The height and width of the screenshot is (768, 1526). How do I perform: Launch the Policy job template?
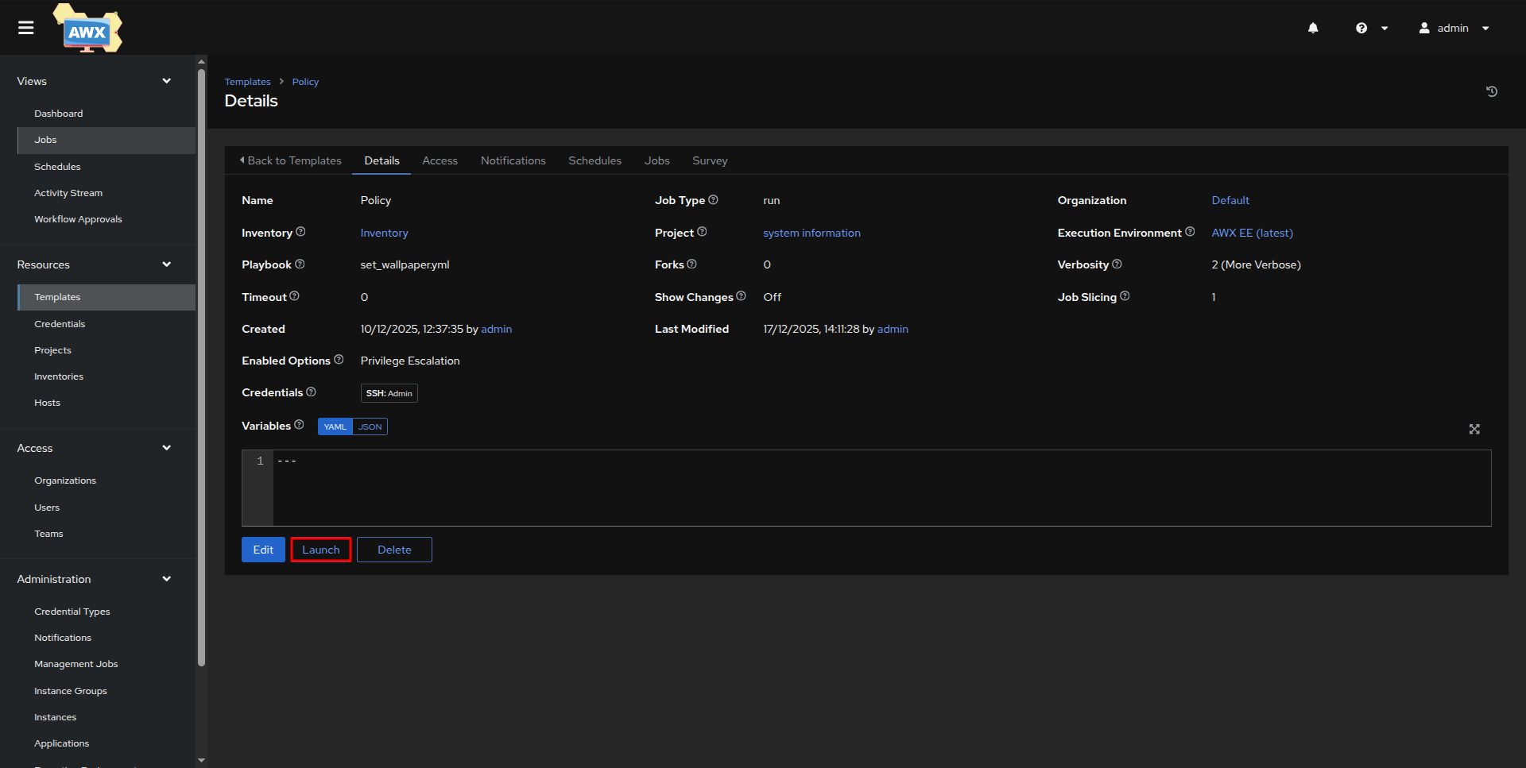tap(320, 550)
